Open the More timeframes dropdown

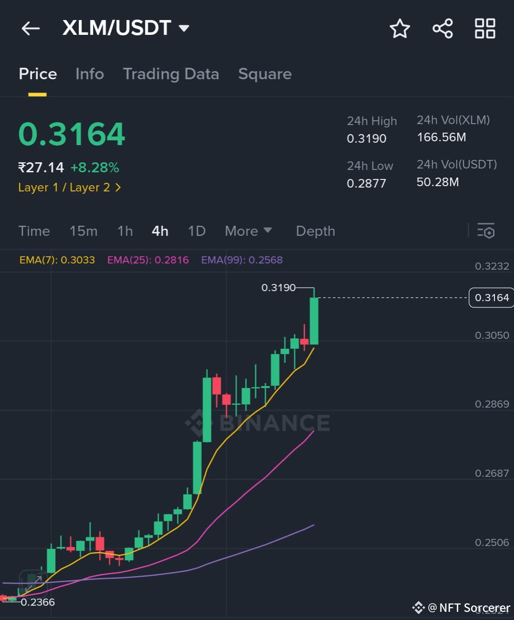[x=248, y=231]
